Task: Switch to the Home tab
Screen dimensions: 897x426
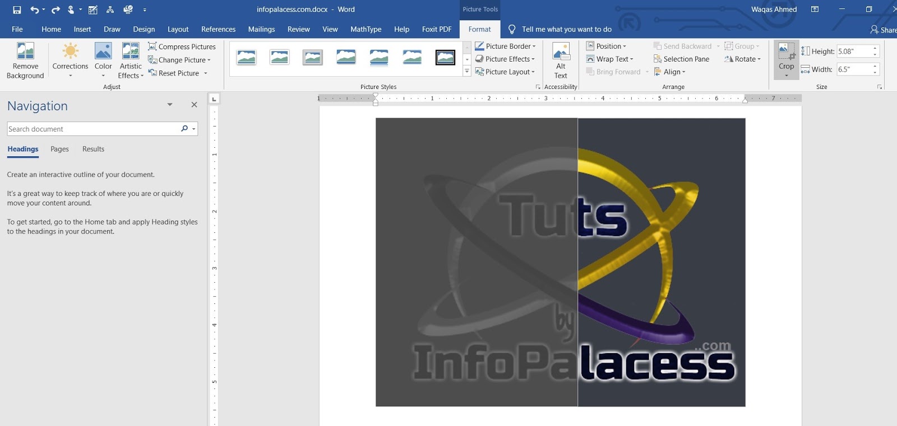Action: tap(51, 29)
